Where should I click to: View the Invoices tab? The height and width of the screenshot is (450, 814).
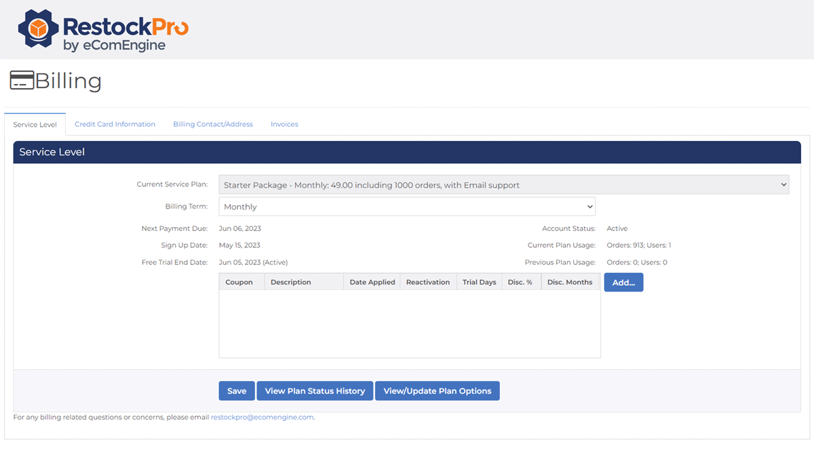284,125
